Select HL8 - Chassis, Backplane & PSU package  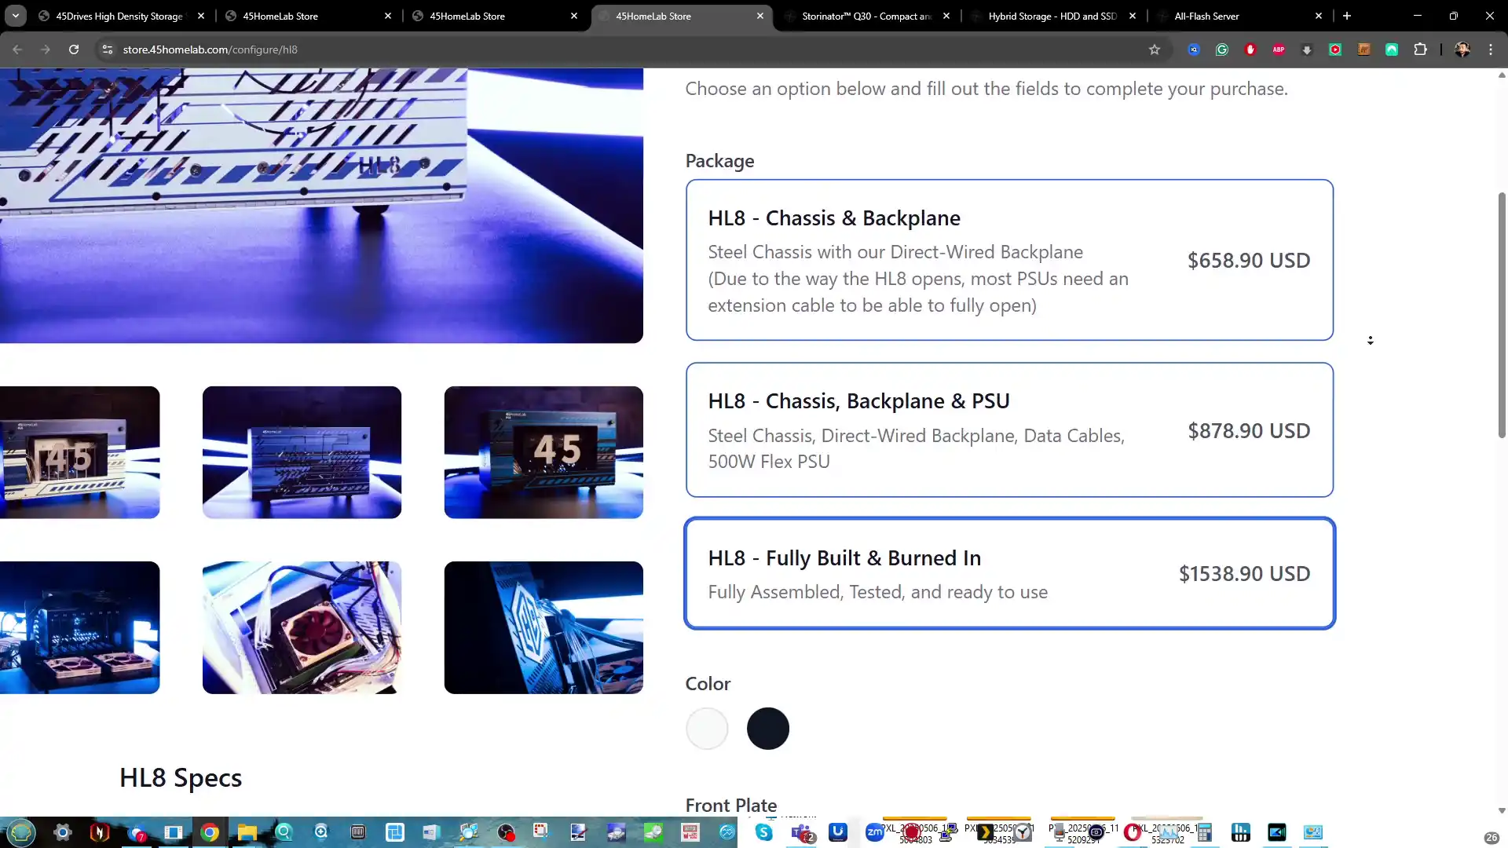1009,429
